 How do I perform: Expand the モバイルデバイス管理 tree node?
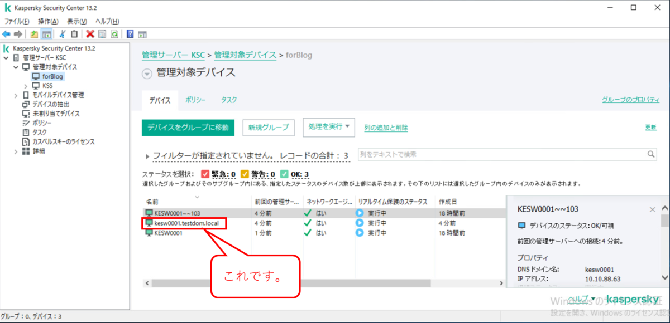point(16,95)
